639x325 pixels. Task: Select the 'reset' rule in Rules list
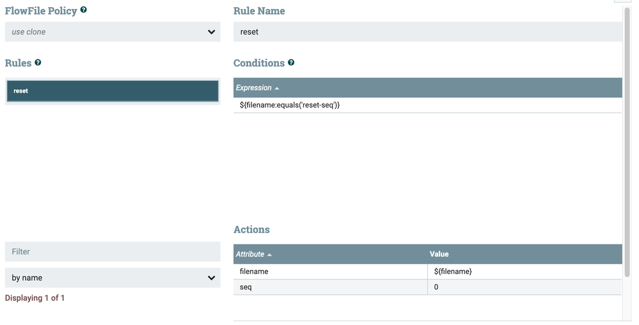click(x=113, y=91)
